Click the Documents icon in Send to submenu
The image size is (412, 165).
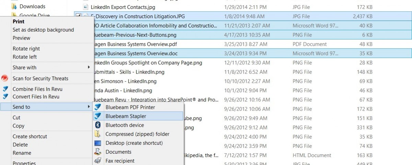[x=98, y=152]
